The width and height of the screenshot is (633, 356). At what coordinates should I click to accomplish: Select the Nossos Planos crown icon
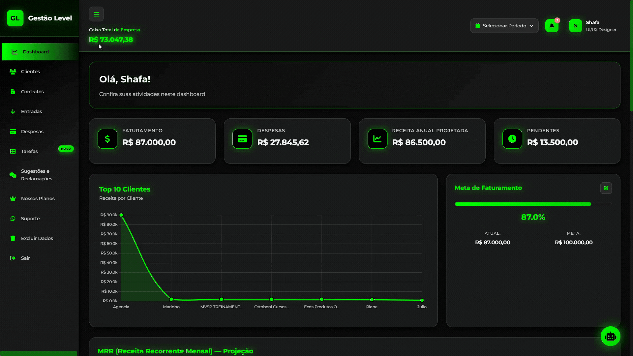[x=13, y=198]
